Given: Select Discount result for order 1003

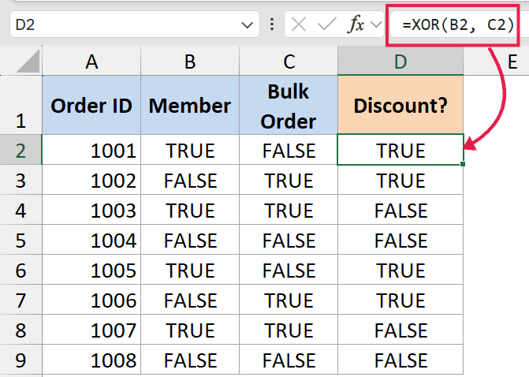Looking at the screenshot, I should pyautogui.click(x=400, y=210).
